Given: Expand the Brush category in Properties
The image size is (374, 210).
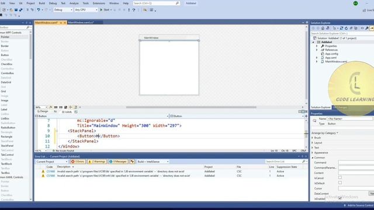Looking at the screenshot, I should tap(313, 138).
